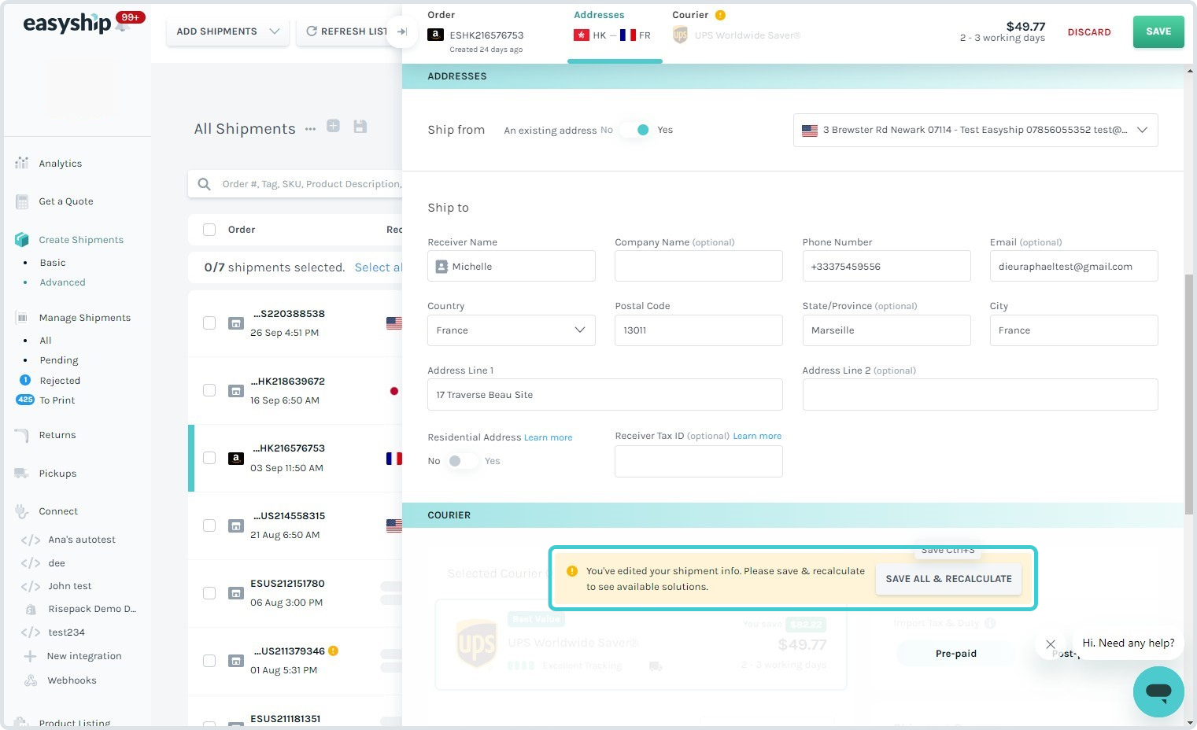The width and height of the screenshot is (1197, 730).
Task: Open Get a Quote calculator icon
Action: pyautogui.click(x=22, y=201)
